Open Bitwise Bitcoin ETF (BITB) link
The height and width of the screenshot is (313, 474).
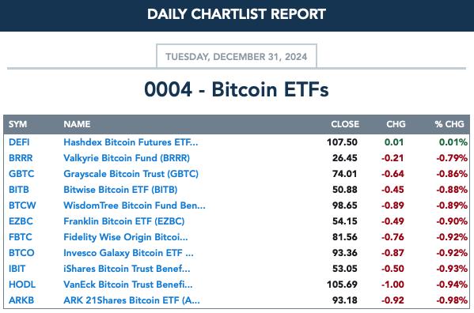120,190
